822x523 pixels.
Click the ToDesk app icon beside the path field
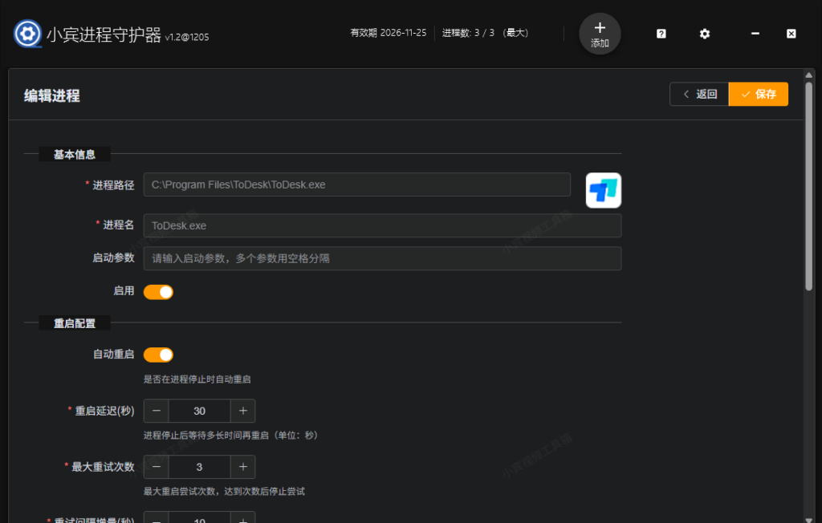(x=603, y=190)
